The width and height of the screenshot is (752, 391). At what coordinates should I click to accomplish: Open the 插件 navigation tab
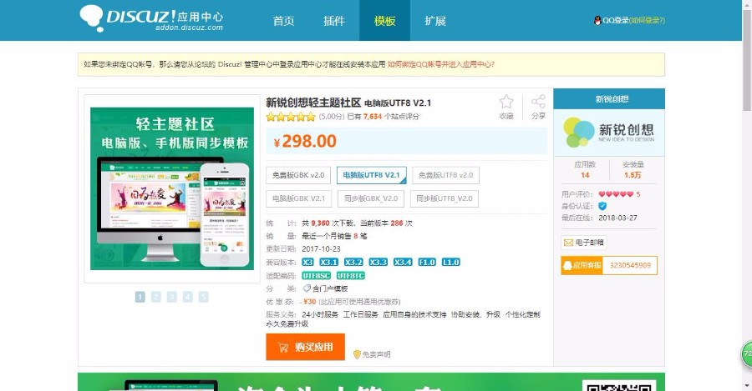334,21
